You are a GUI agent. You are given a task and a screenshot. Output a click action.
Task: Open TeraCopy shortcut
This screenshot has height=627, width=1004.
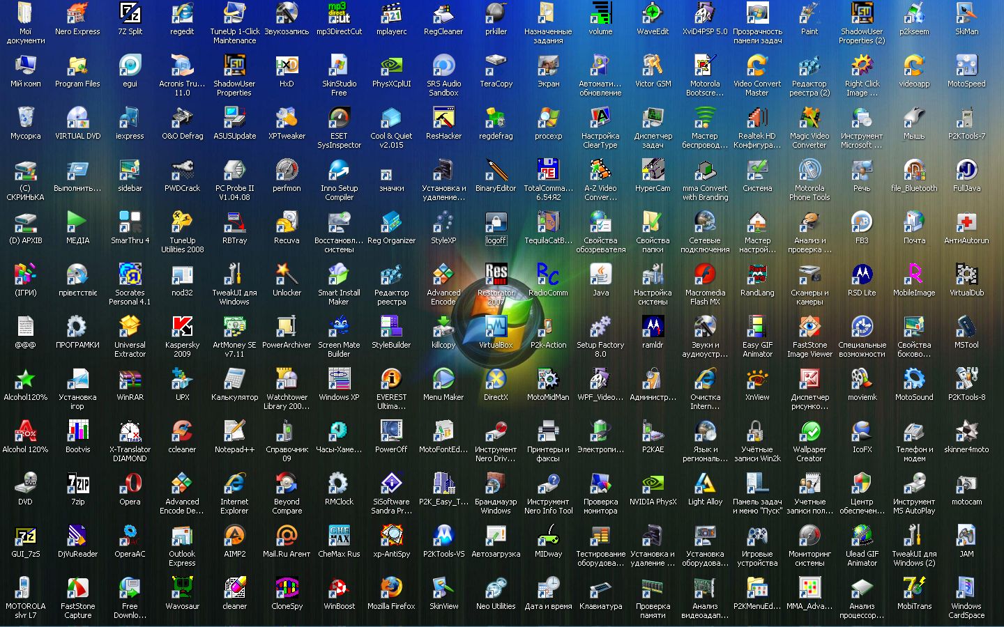496,65
